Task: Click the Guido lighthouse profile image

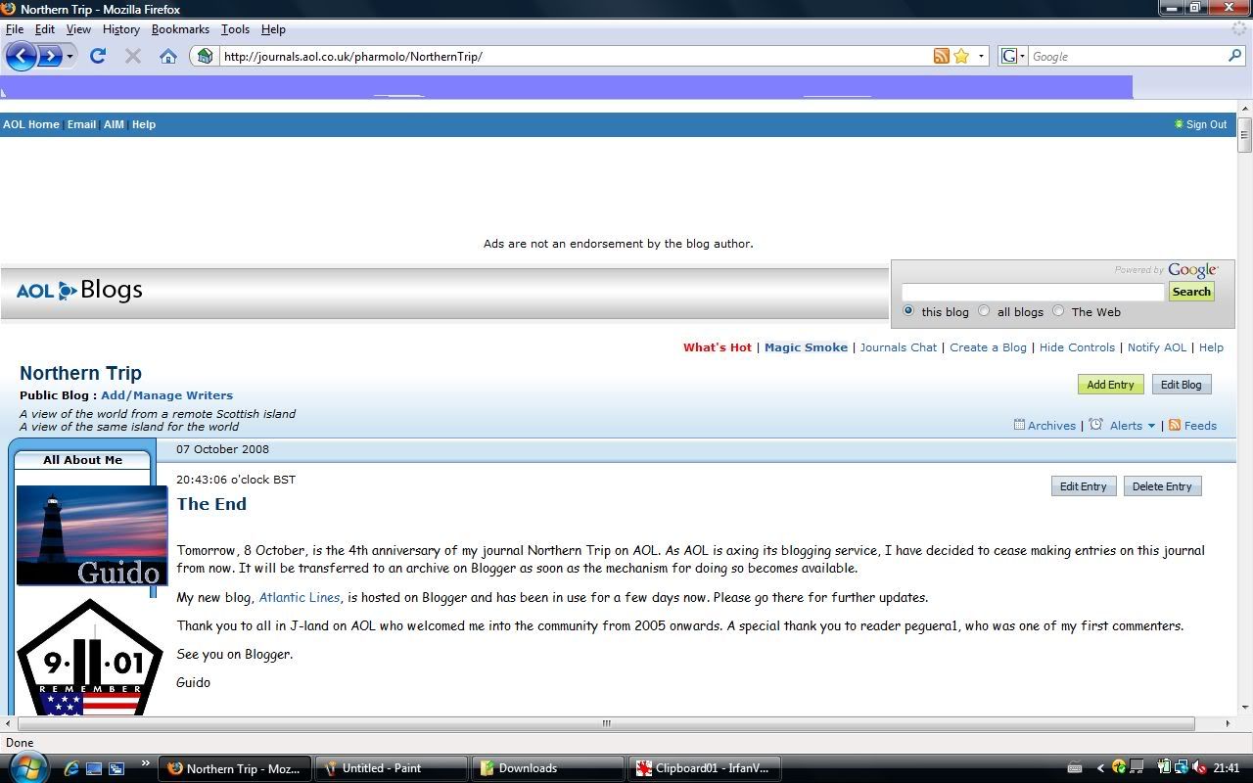Action: [x=92, y=535]
